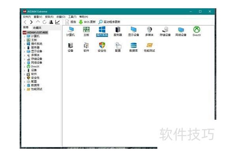Open the 显示设备 display icon in the main pane
Screen dimensions: 236x157
[133, 31]
